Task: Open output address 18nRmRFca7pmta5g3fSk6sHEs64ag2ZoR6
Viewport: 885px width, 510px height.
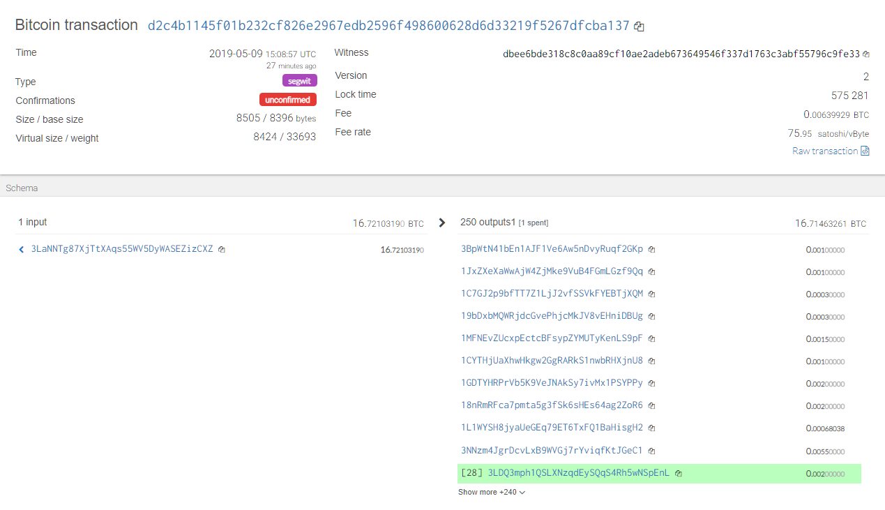Action: coord(552,405)
